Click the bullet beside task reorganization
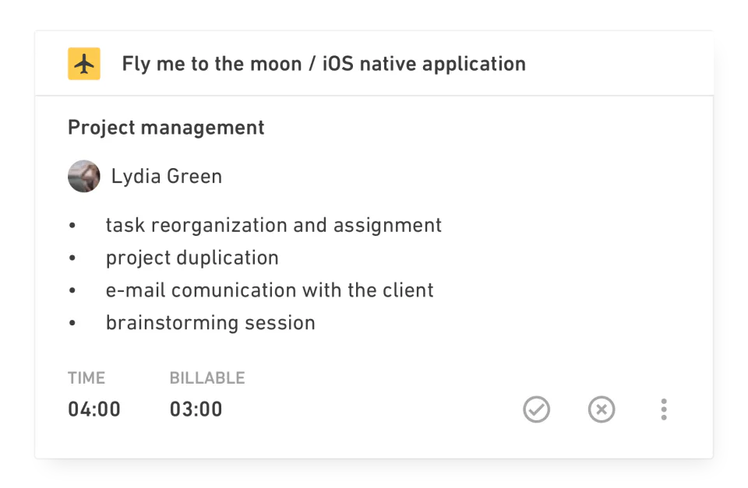 click(x=74, y=226)
